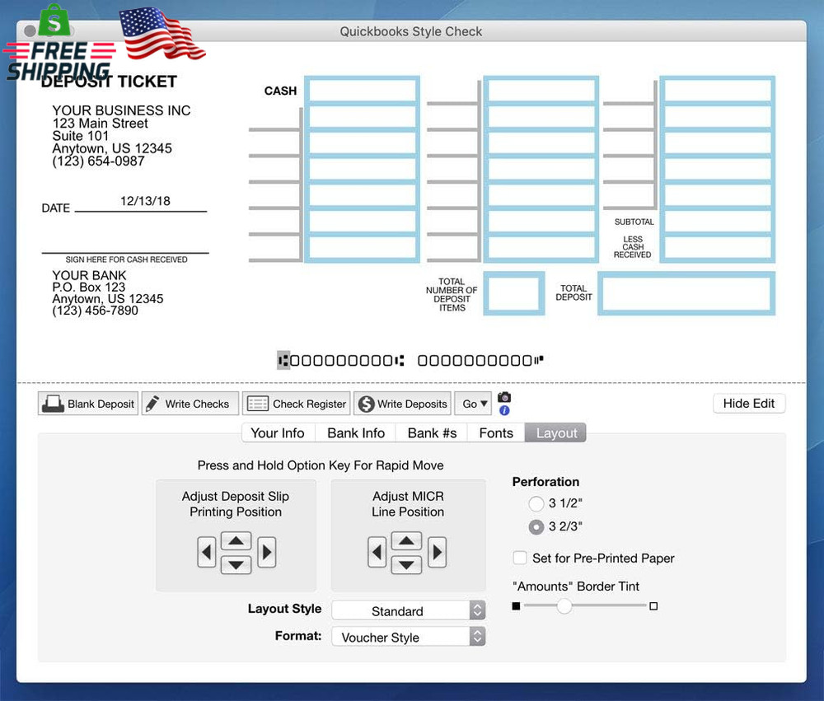Click the Total Deposit amount box
Screen dimensions: 824x701
coord(685,293)
